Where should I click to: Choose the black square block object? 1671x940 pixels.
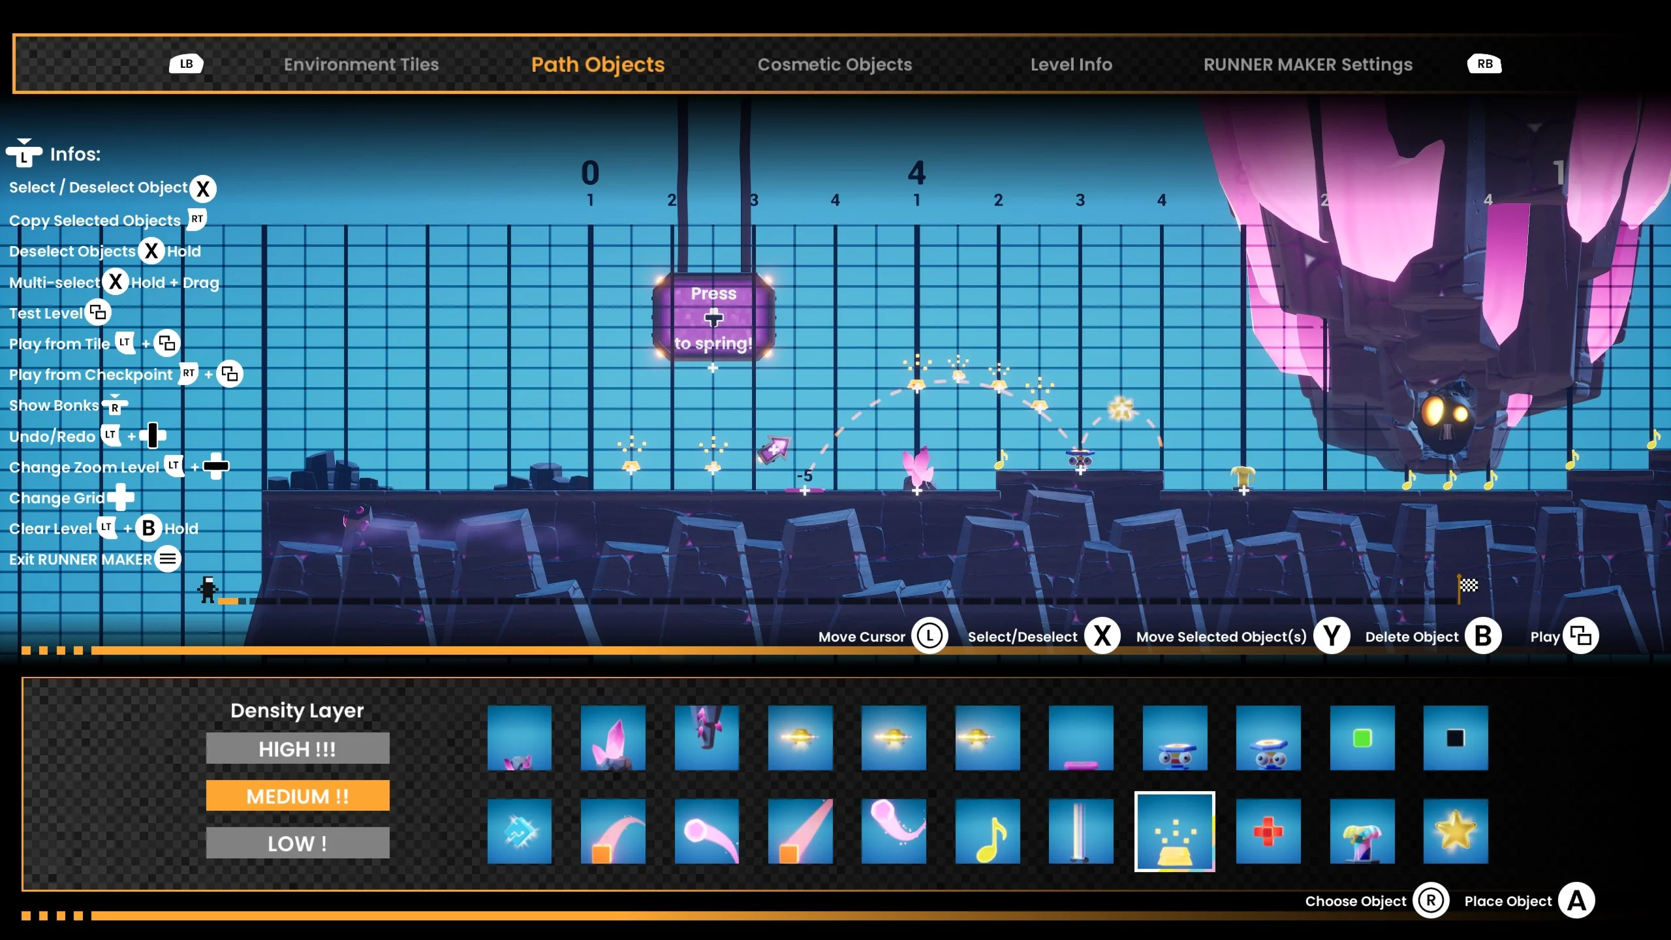point(1455,738)
